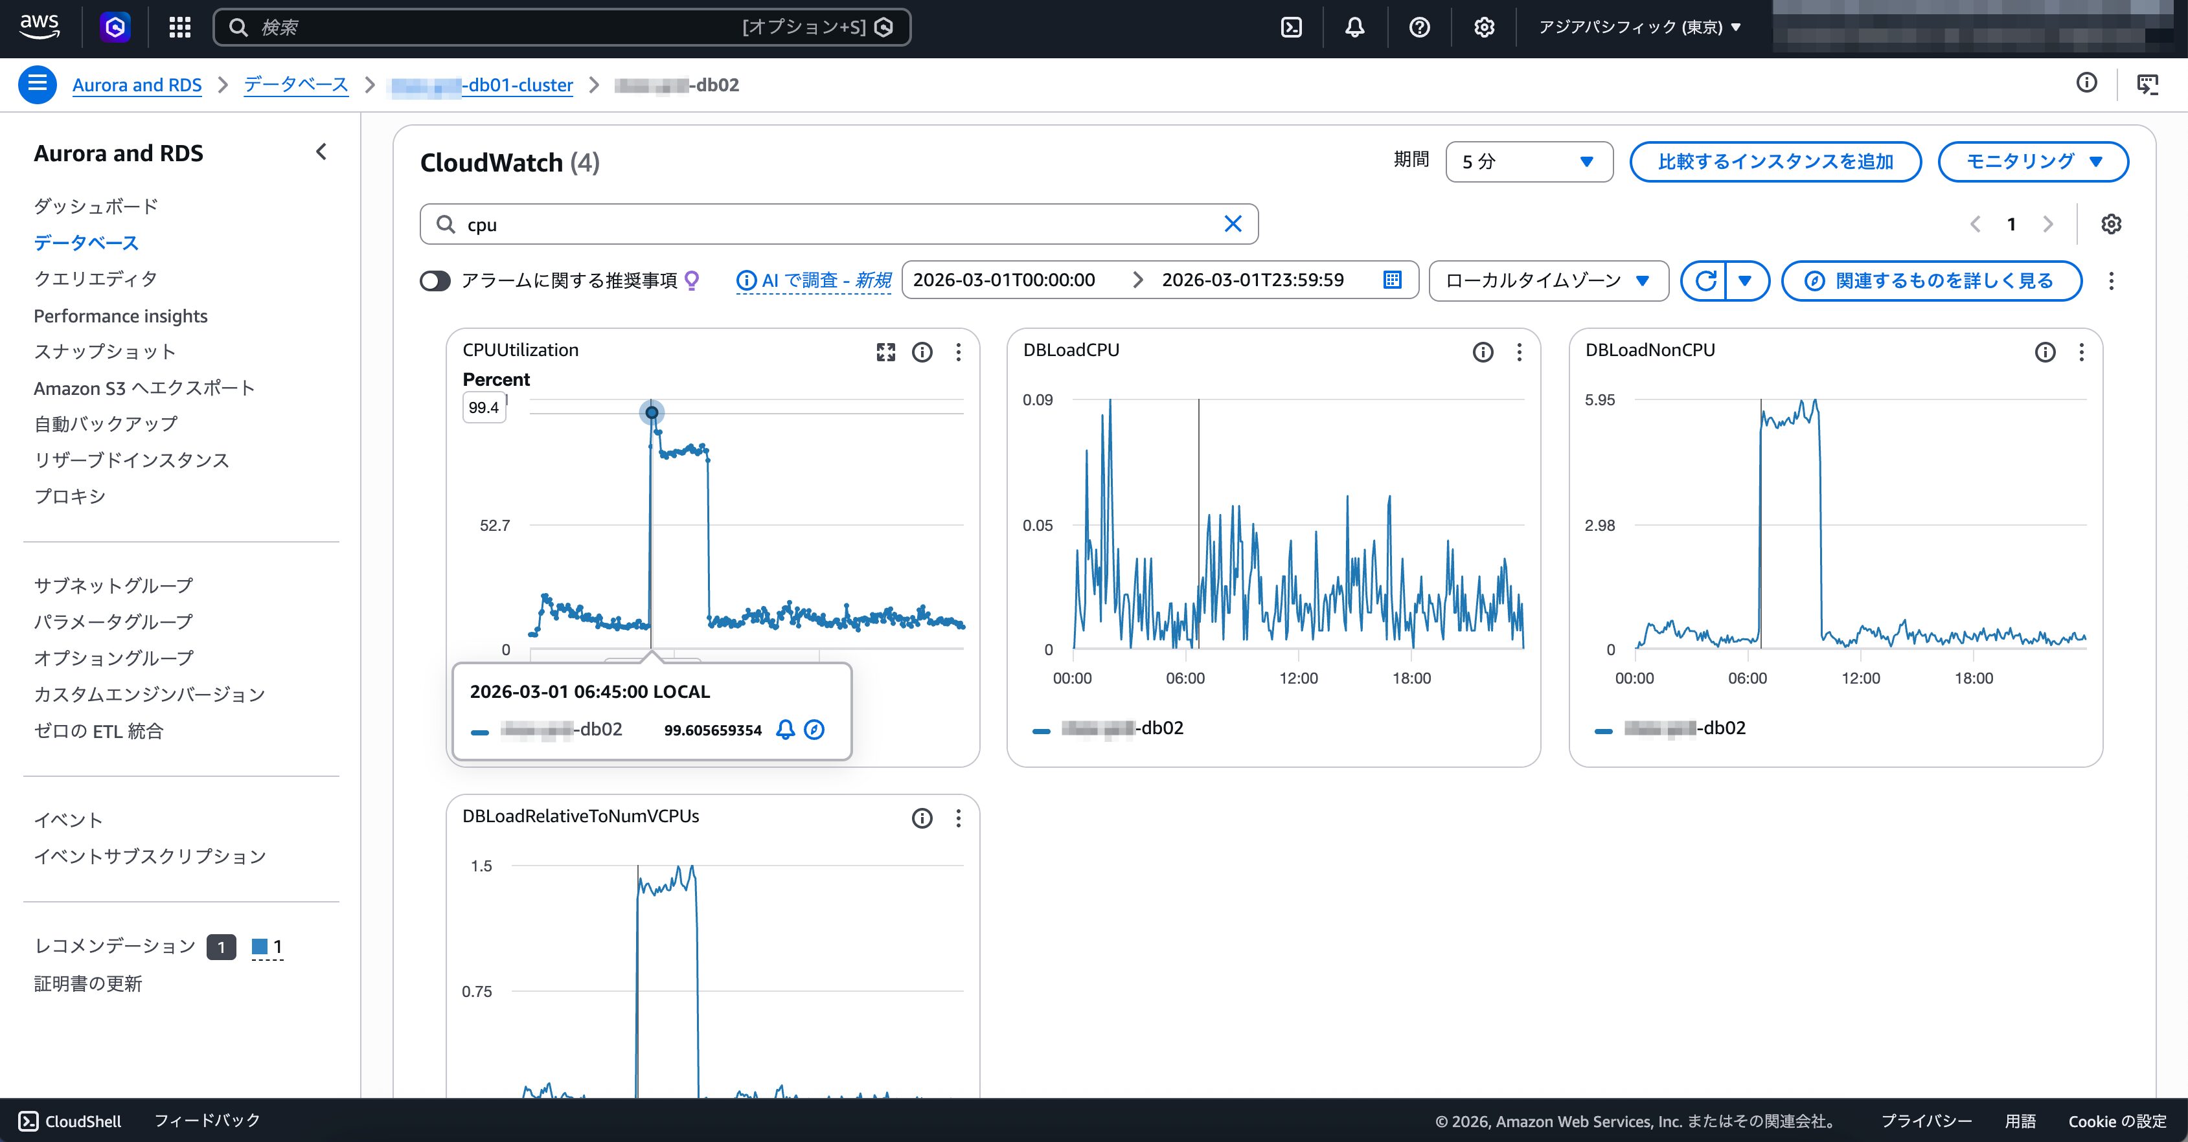The height and width of the screenshot is (1142, 2188).
Task: Open more actions kebab beside 関連するものを詳しく見る
Action: [2111, 280]
